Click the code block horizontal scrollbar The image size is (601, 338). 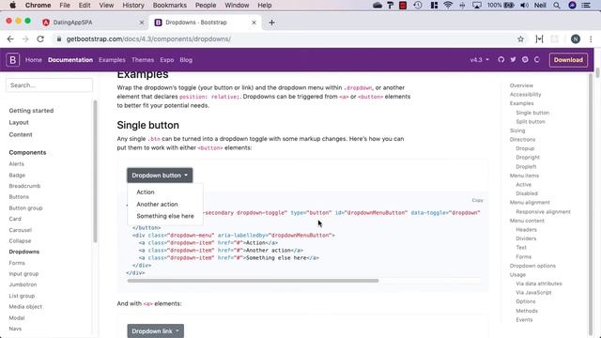253,281
